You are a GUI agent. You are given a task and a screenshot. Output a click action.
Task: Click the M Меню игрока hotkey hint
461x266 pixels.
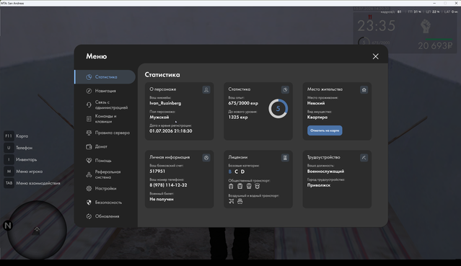tap(23, 172)
